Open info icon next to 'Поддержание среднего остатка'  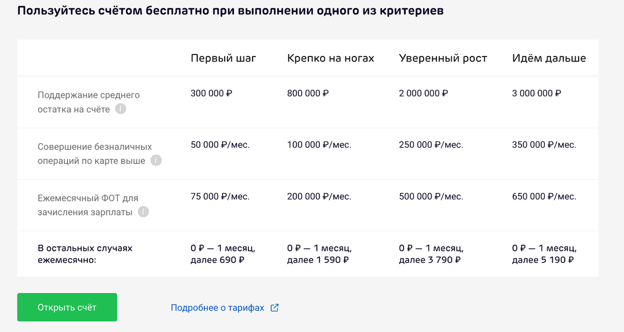(x=121, y=109)
